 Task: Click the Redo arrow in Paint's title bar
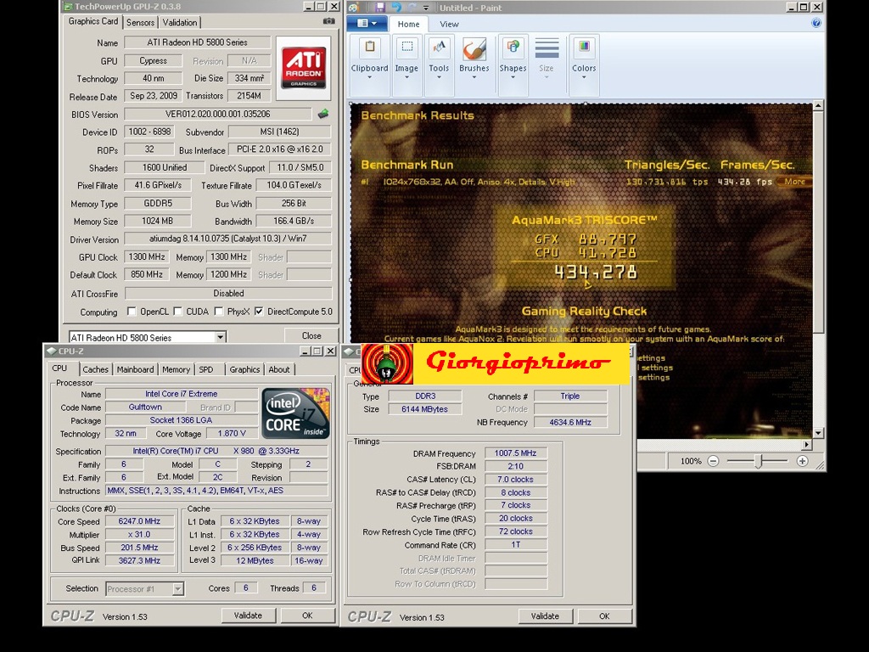411,7
